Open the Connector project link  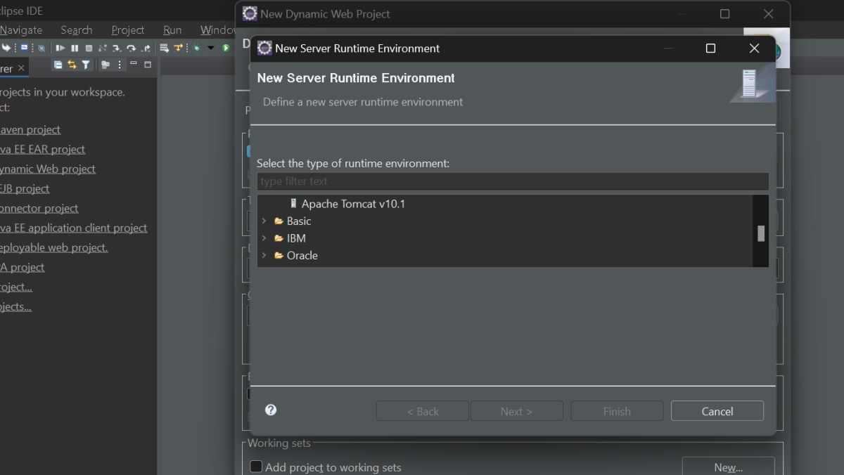pyautogui.click(x=39, y=209)
